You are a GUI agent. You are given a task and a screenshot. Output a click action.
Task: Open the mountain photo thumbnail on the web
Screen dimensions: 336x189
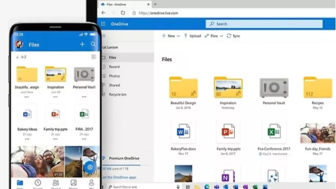point(183,174)
